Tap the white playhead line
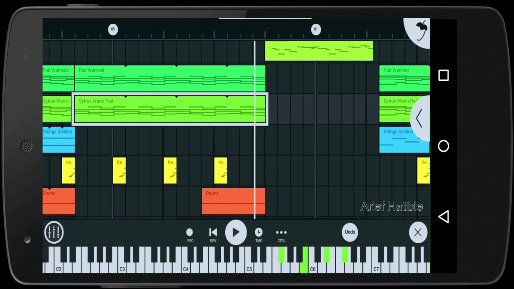 click(255, 130)
